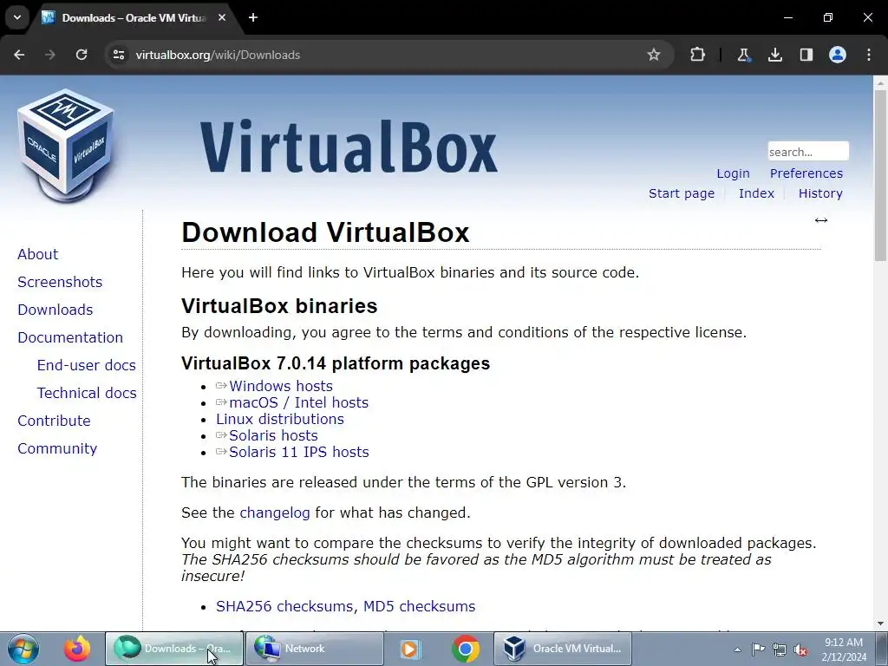Download Solaris 11 IPS hosts package
This screenshot has height=666, width=888.
298,452
